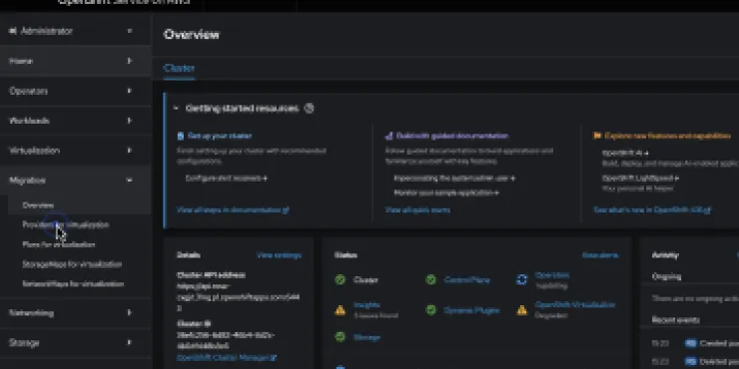Open Providers for virtualization menu item
Screen dimensions: 739x369
[x=66, y=225]
